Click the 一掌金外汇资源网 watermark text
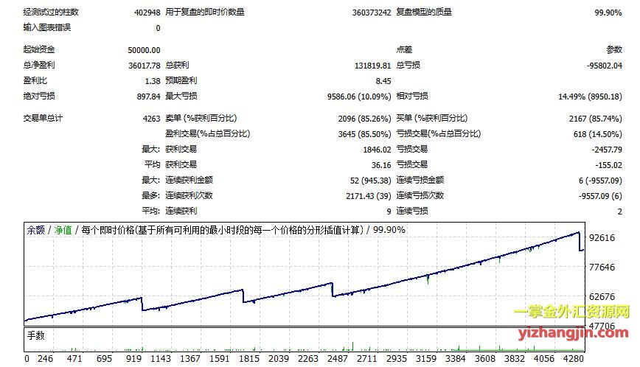 tap(571, 313)
